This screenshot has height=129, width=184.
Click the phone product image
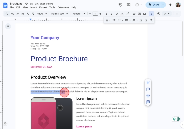[x=52, y=113]
